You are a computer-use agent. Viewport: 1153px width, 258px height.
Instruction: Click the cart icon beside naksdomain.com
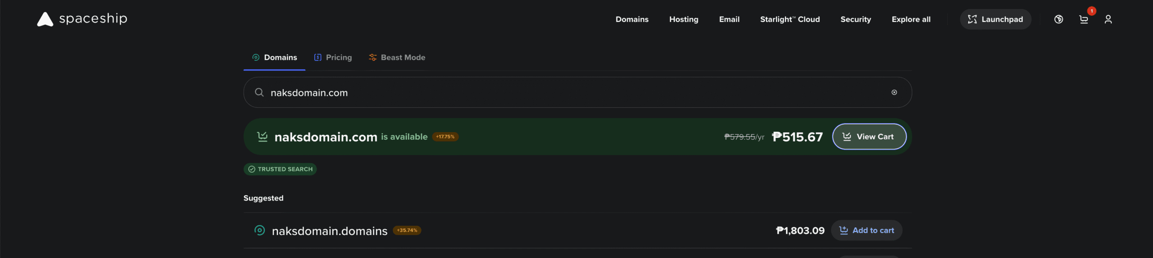pos(262,137)
